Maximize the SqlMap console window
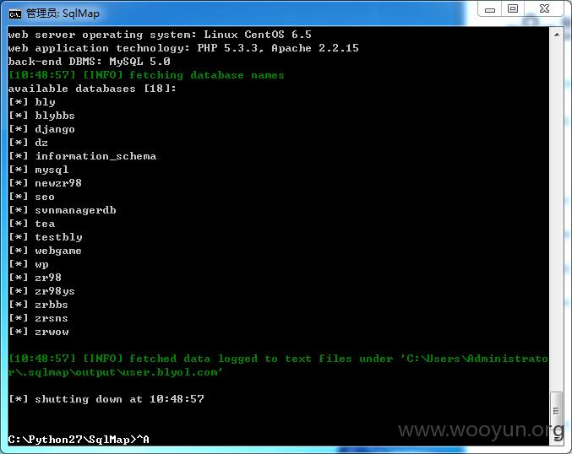The height and width of the screenshot is (454, 572). coord(513,9)
